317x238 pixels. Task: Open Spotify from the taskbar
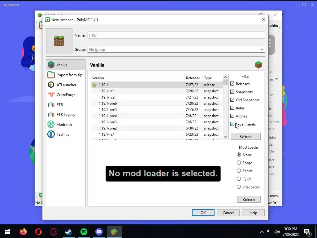point(84,232)
